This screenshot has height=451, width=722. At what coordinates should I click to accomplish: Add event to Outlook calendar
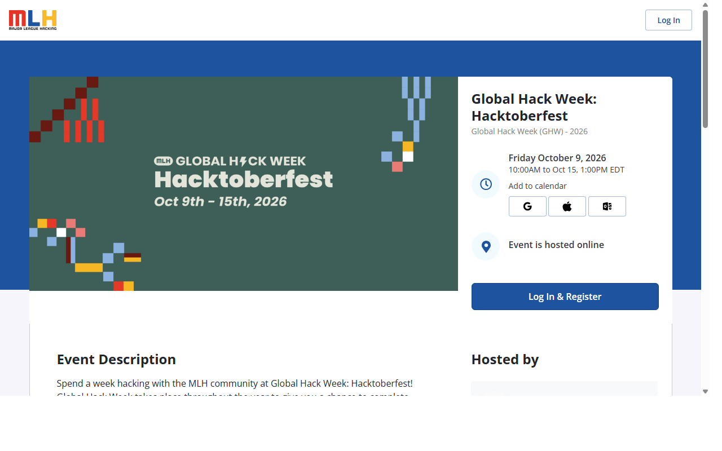click(x=607, y=206)
